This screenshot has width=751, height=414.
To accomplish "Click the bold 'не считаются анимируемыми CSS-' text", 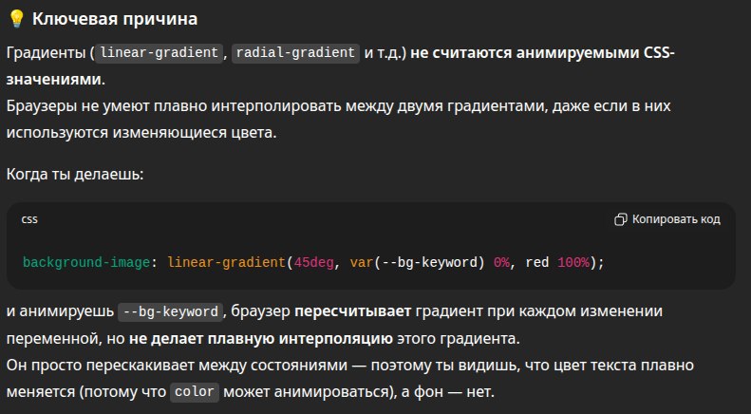I will tap(543, 53).
